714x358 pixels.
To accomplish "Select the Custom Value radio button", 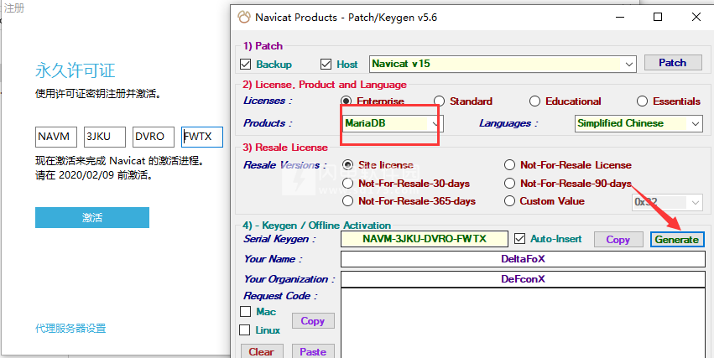I will pos(510,201).
